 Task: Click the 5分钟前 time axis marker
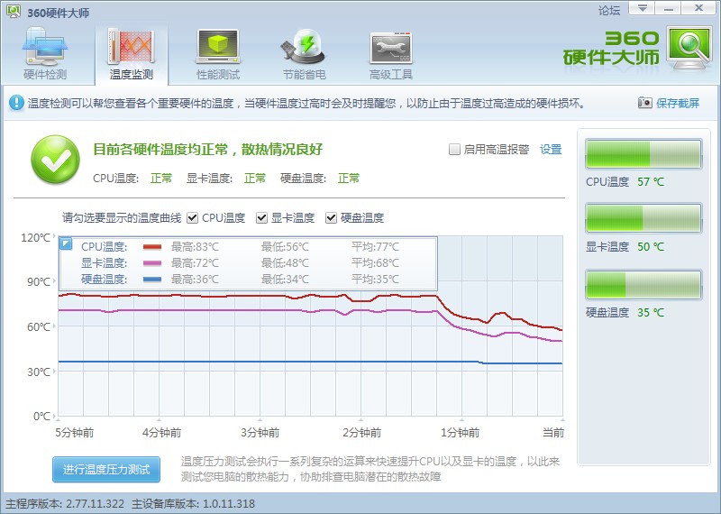(75, 433)
